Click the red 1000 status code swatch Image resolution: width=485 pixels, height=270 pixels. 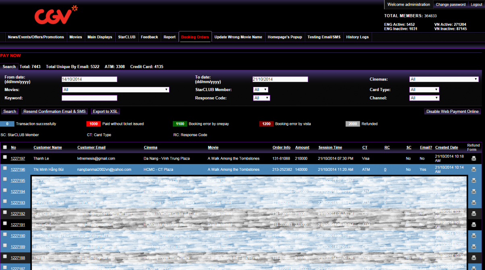click(x=93, y=124)
